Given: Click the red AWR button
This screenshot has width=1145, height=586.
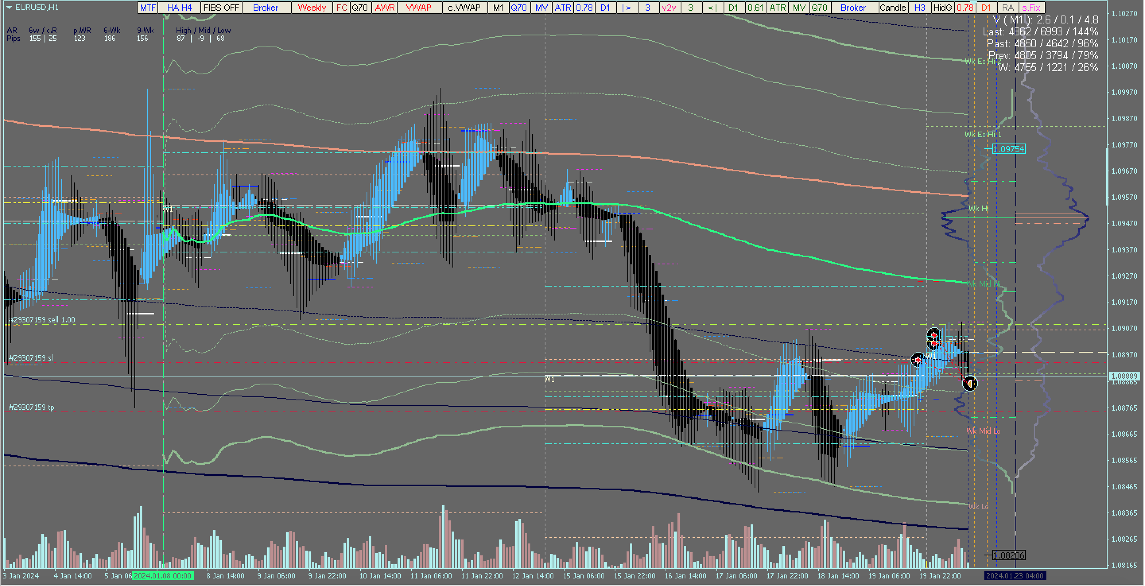Looking at the screenshot, I should click(384, 8).
